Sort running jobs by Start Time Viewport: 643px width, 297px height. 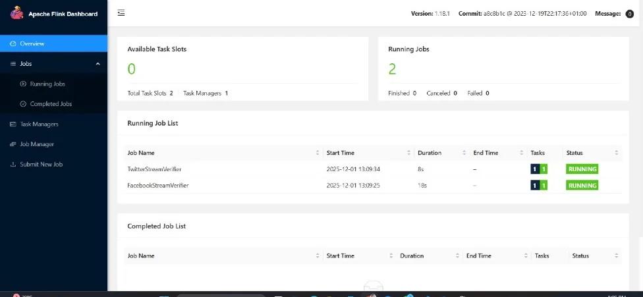coord(408,153)
